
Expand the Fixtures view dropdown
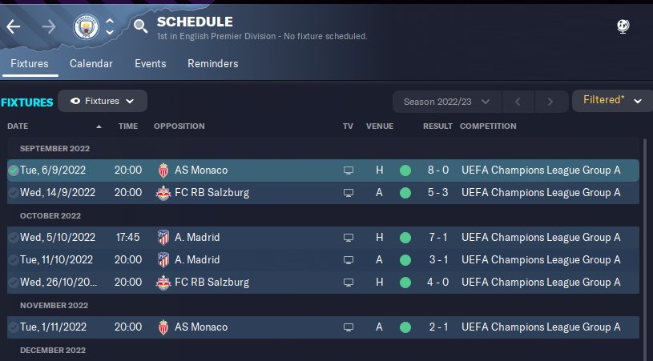[x=103, y=101]
